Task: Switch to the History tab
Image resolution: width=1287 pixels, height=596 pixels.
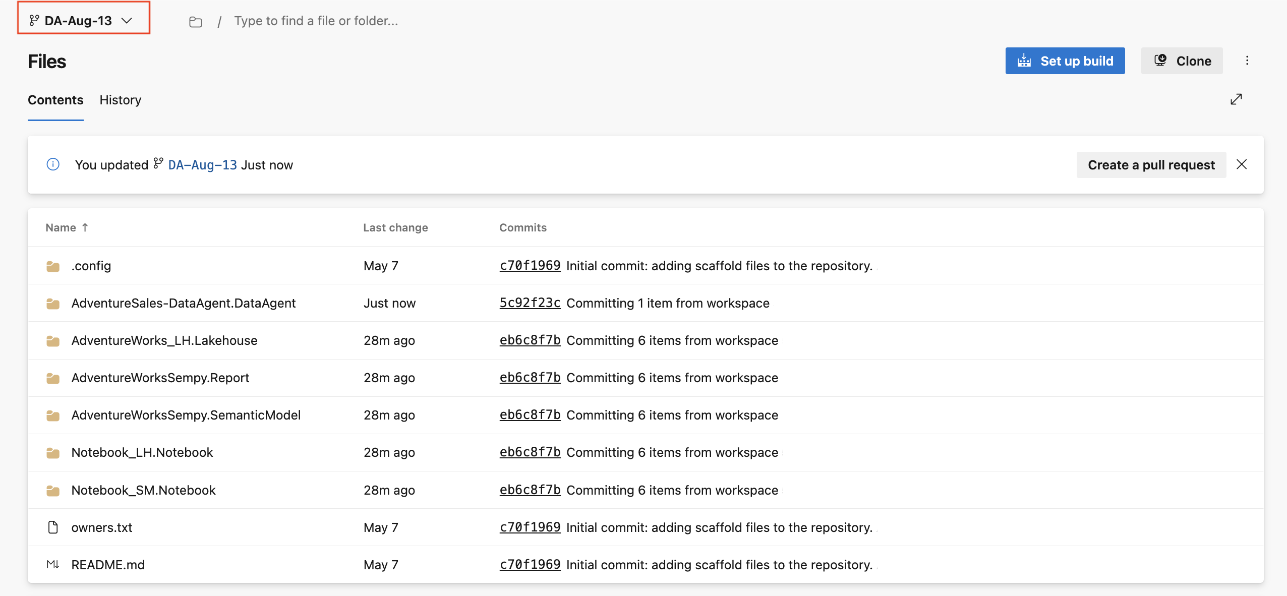Action: [120, 100]
